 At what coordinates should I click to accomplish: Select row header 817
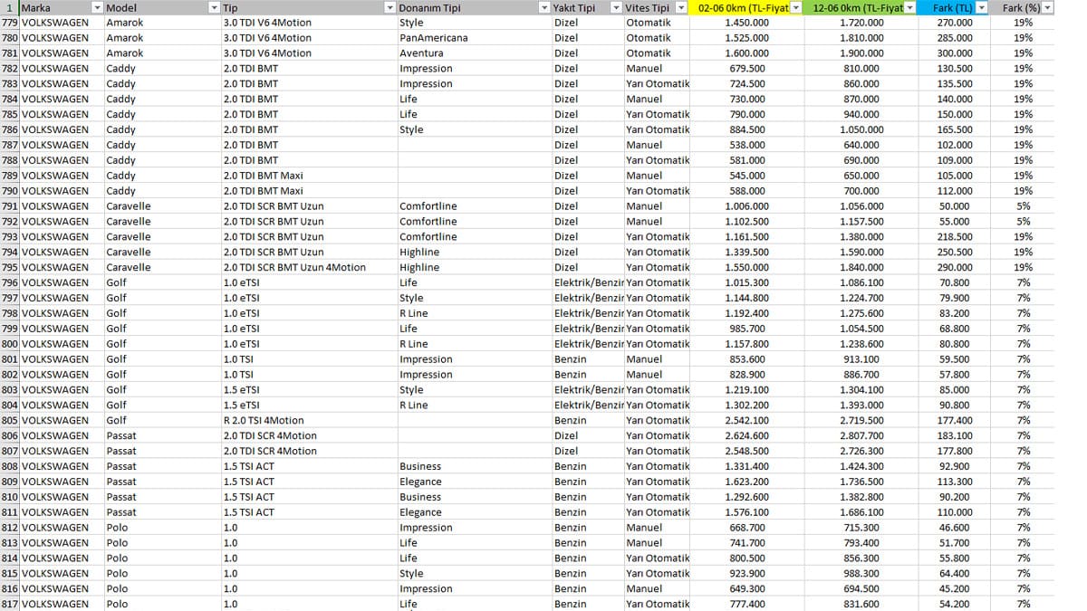pyautogui.click(x=9, y=604)
